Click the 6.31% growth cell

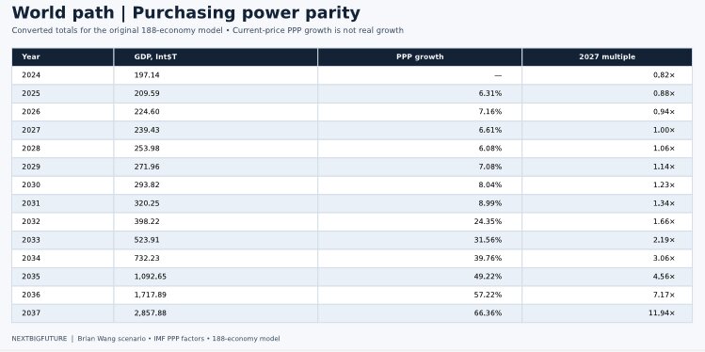420,93
